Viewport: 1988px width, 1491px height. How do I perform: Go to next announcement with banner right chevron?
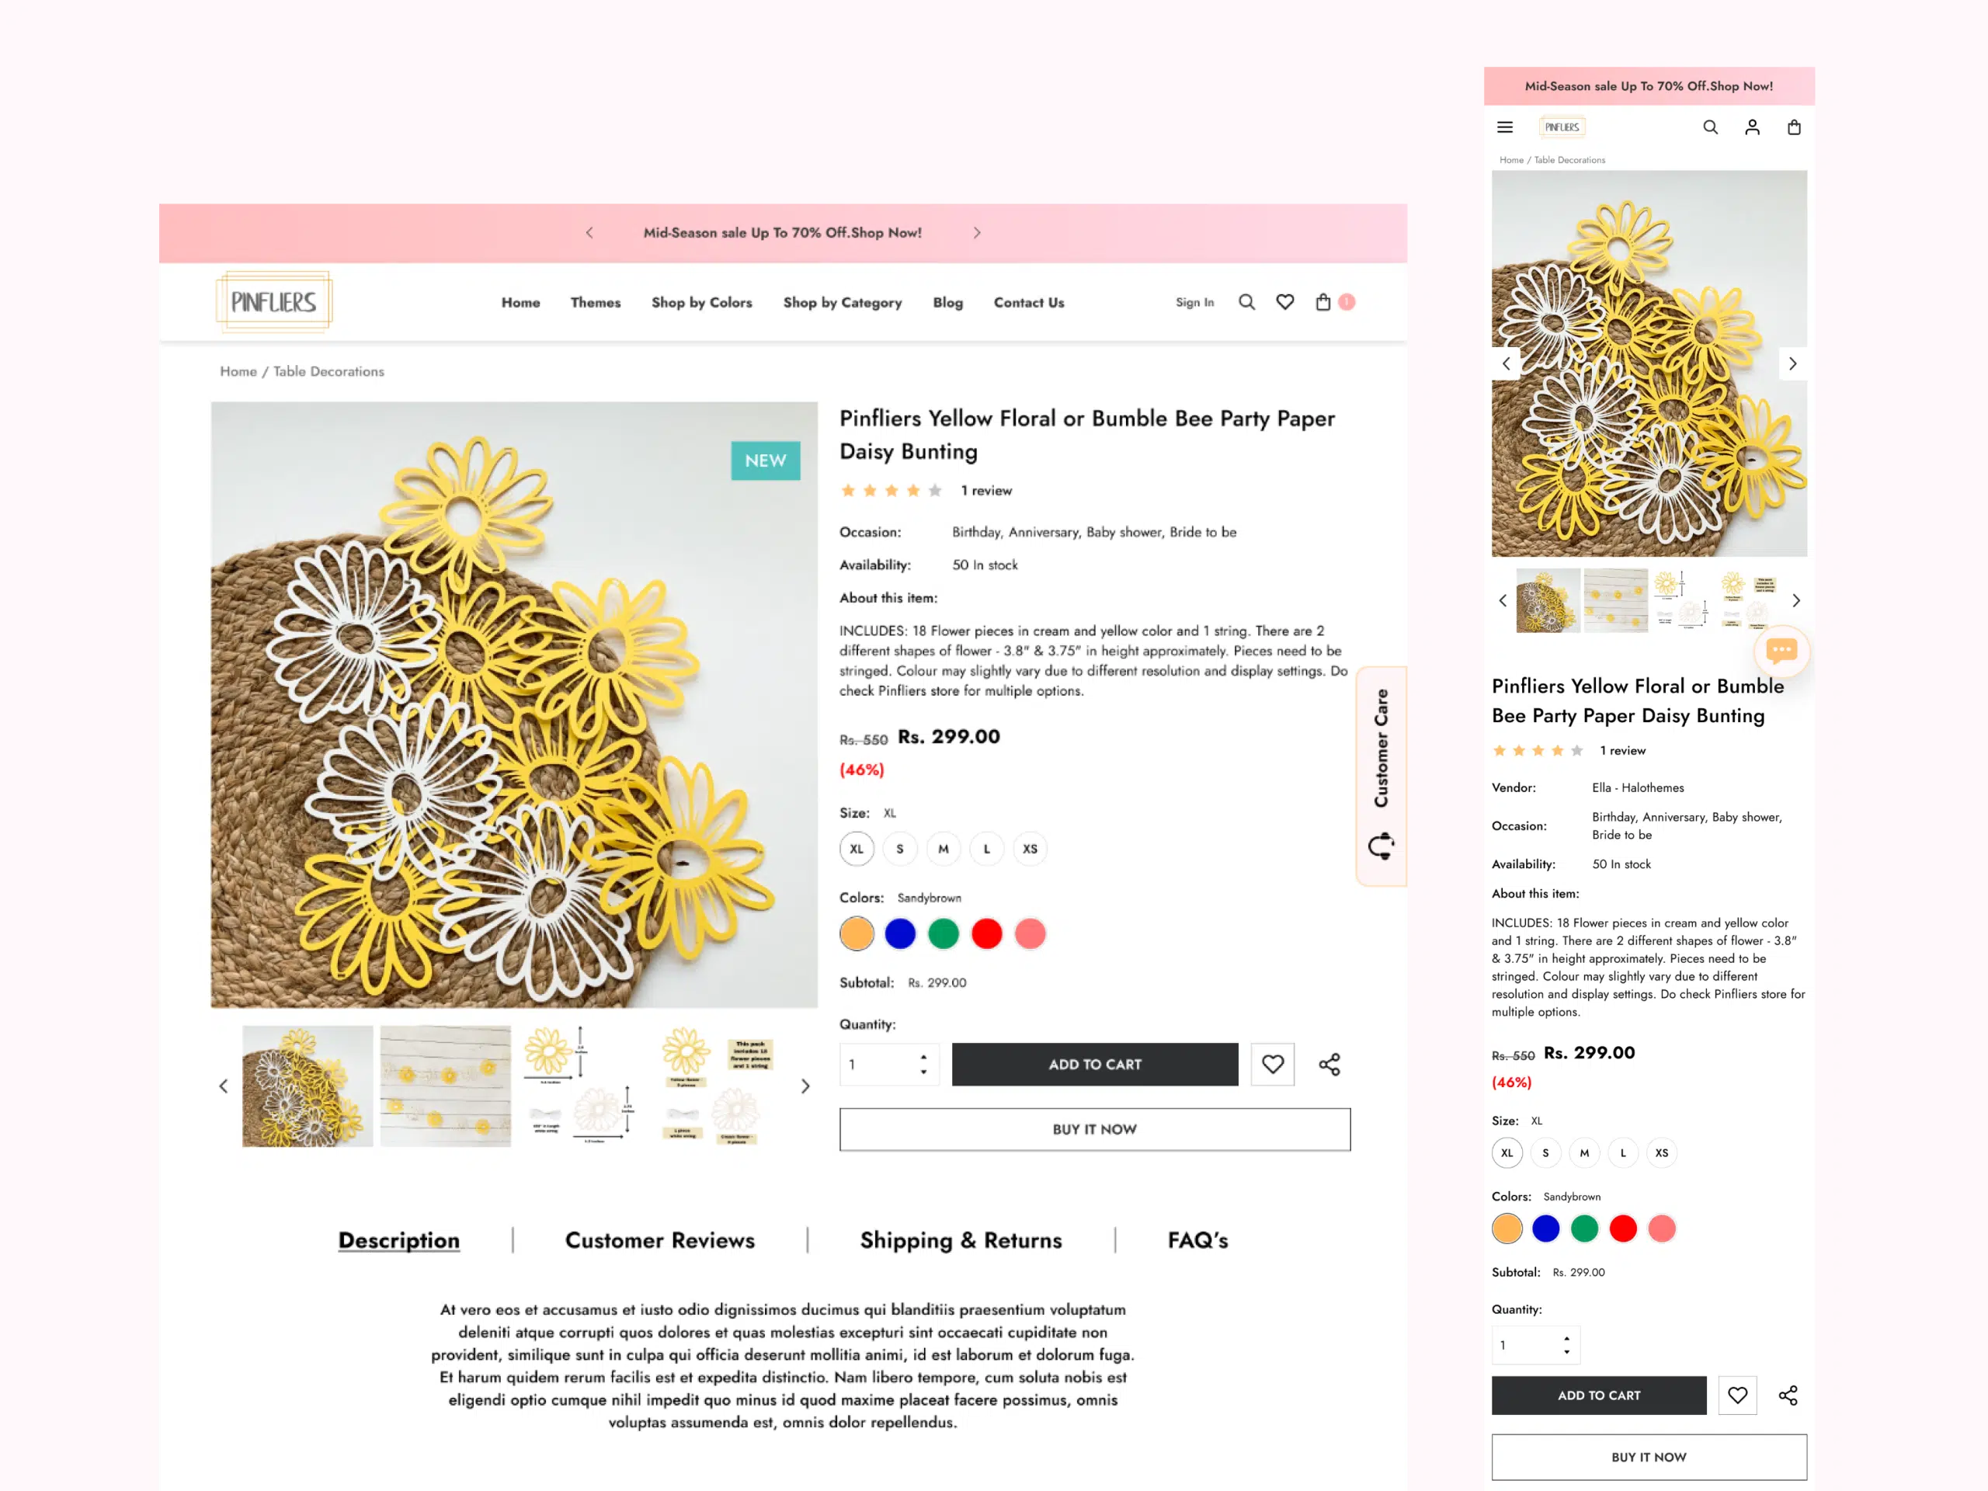[x=977, y=233]
